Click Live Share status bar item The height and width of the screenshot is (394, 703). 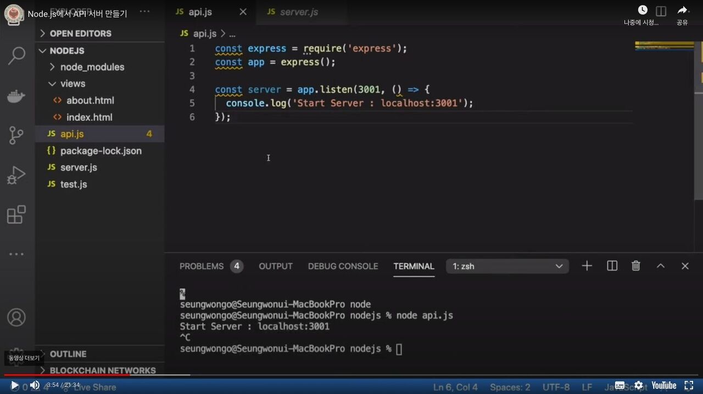[88, 387]
